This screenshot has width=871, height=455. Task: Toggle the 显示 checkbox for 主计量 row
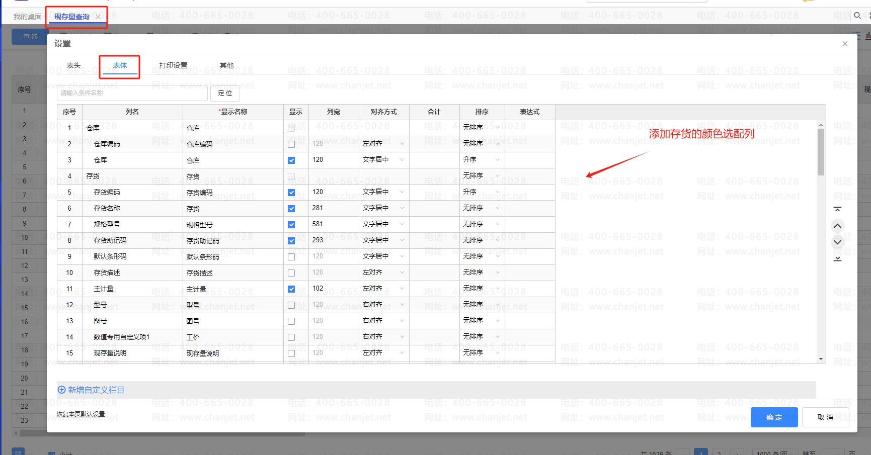tap(291, 289)
